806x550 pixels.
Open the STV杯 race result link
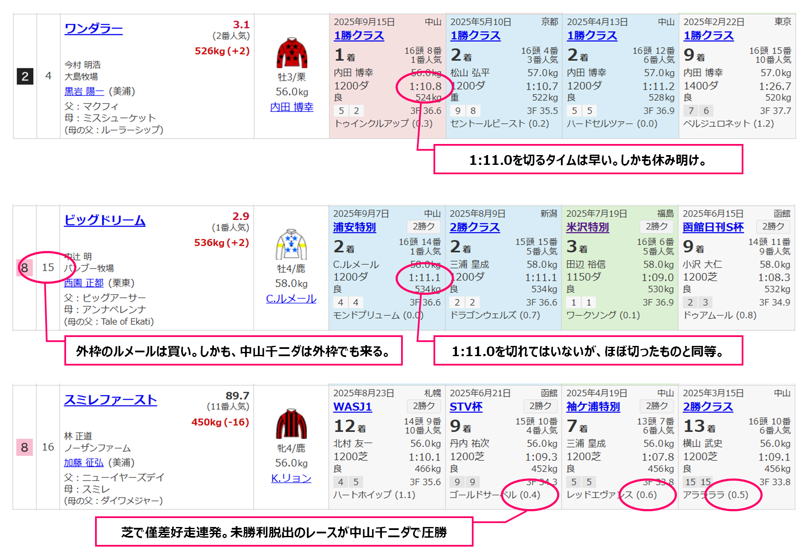466,406
